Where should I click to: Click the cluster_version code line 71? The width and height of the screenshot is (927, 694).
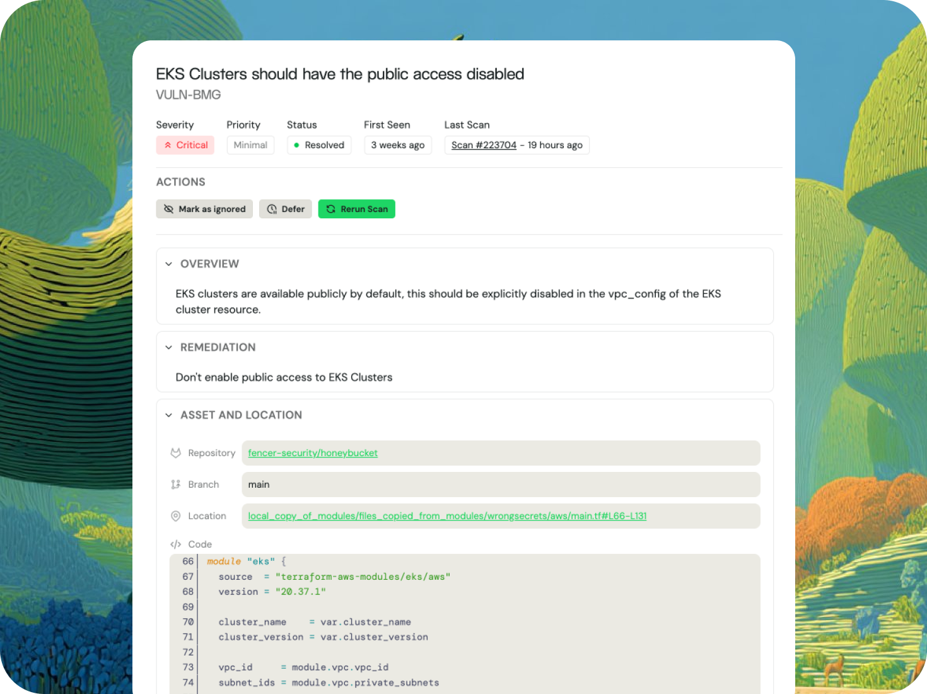tap(323, 637)
